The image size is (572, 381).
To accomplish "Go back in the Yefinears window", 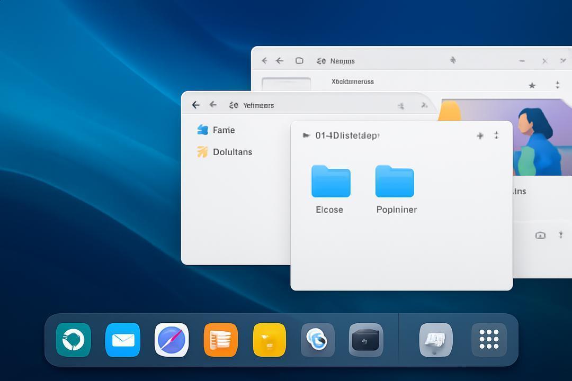I will (x=195, y=105).
